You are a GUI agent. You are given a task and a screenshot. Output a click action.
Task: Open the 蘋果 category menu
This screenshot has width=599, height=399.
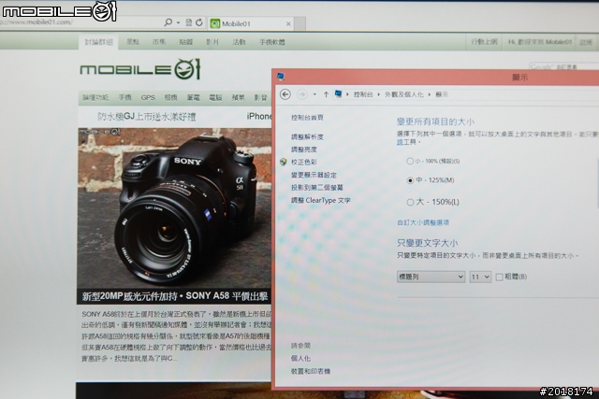tap(238, 98)
